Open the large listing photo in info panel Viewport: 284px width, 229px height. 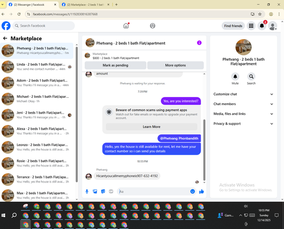(x=243, y=47)
